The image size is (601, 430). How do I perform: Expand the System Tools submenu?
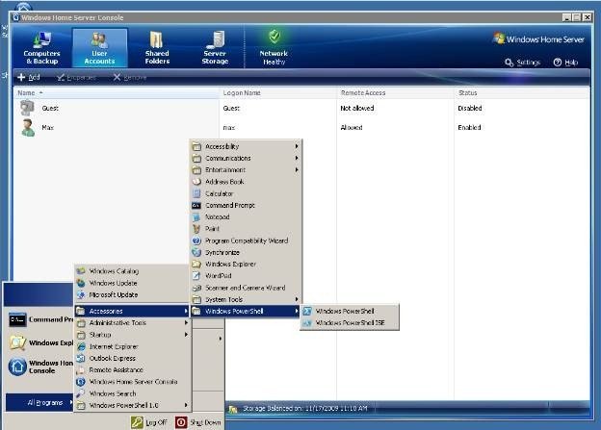246,299
